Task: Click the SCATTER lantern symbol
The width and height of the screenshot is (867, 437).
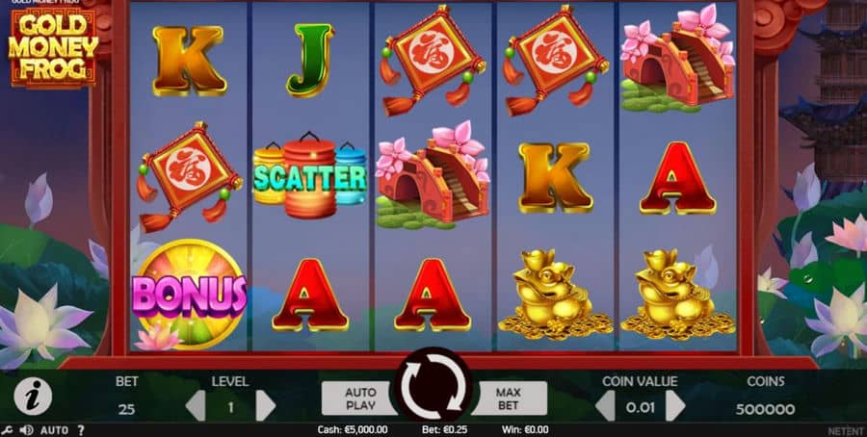Action: (309, 175)
